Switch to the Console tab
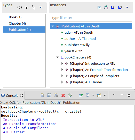The image size is (135, 140). 12,96
